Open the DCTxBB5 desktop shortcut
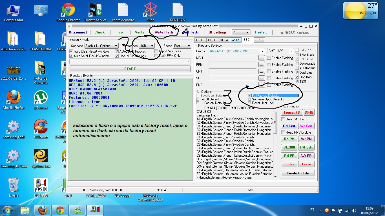This screenshot has height=216, width=385. (41, 188)
